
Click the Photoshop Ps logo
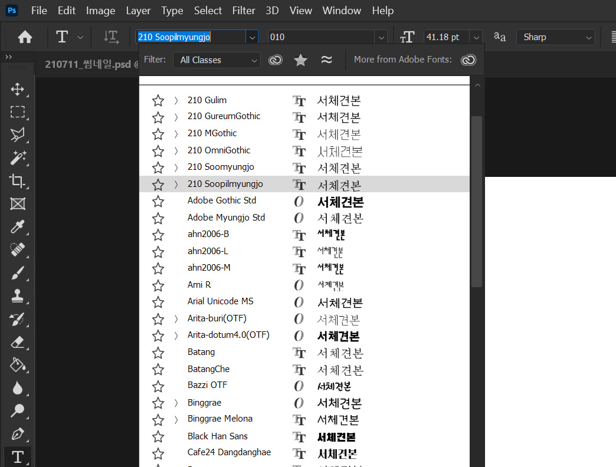[x=12, y=10]
